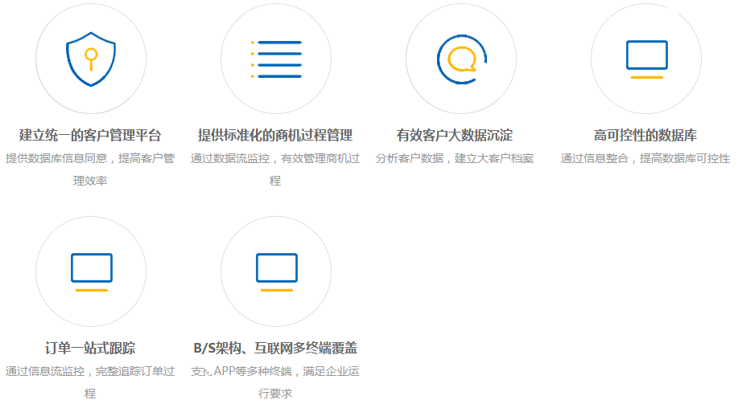
Task: Open the 提供标准化的商机过程管理 heading
Action: tap(275, 135)
